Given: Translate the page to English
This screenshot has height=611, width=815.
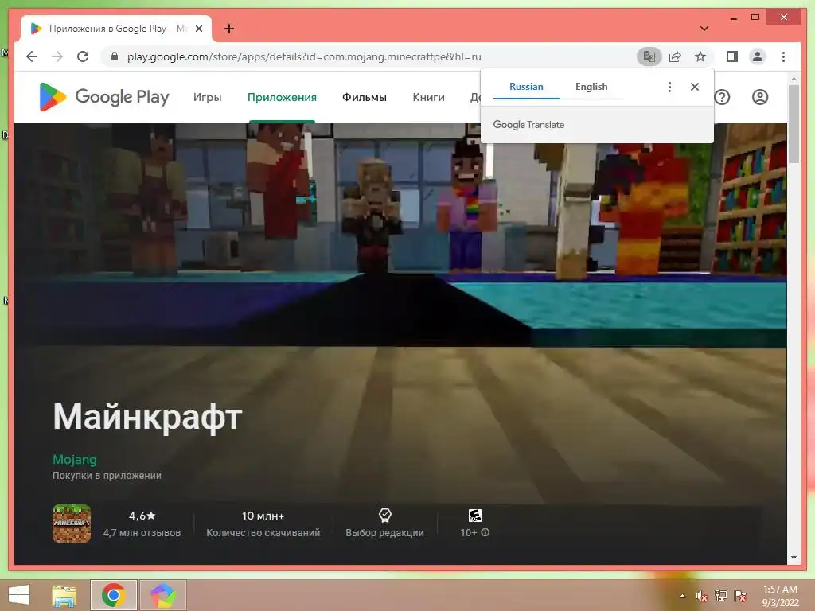Looking at the screenshot, I should [x=591, y=87].
